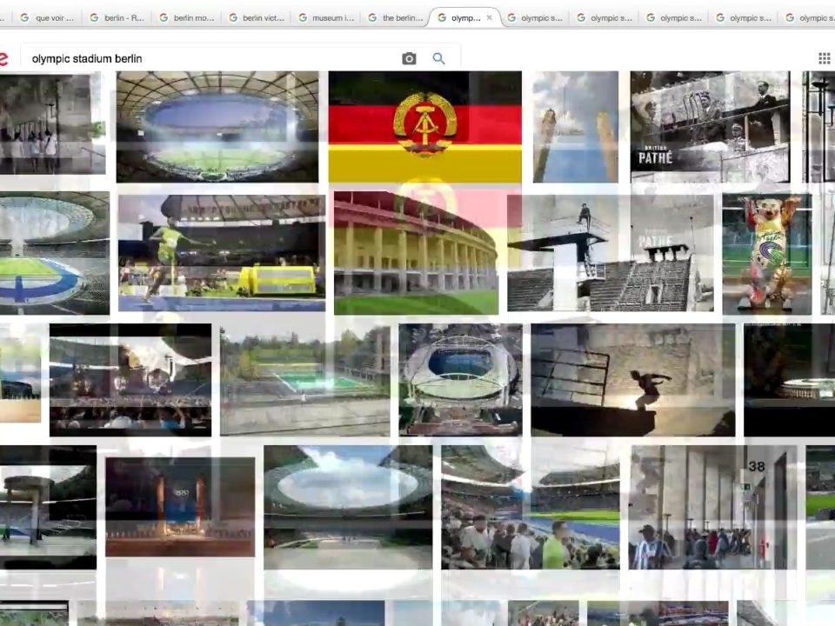This screenshot has height=626, width=835.
Task: Click the diver silhouette jumping image
Action: (632, 380)
